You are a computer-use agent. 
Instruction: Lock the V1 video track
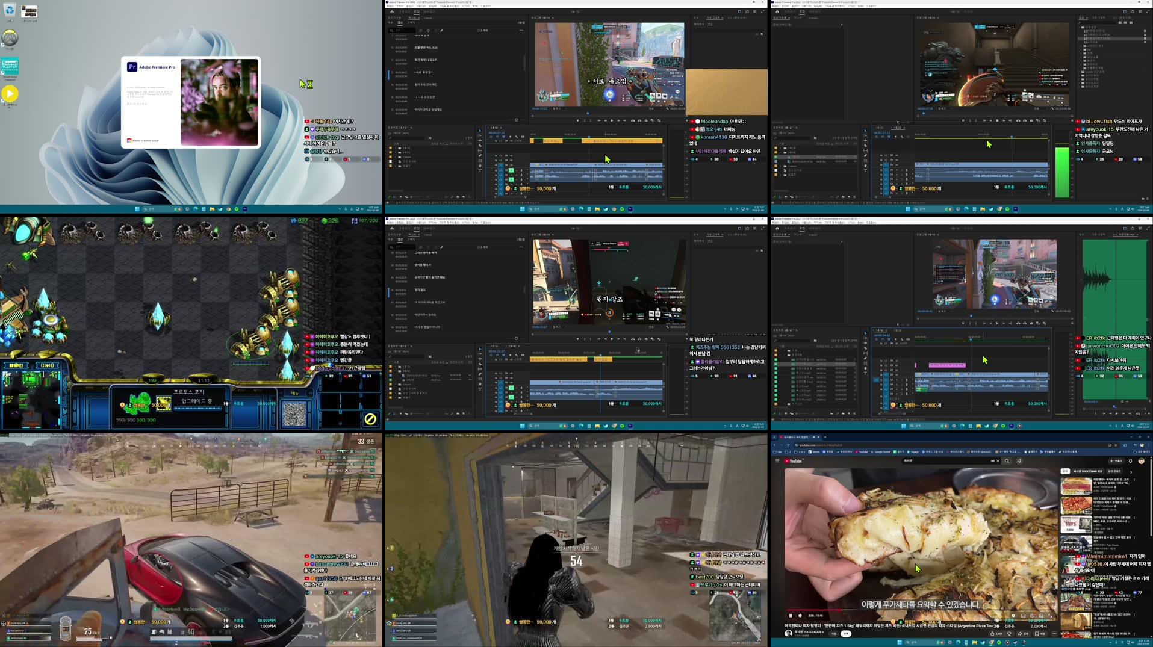pyautogui.click(x=496, y=164)
